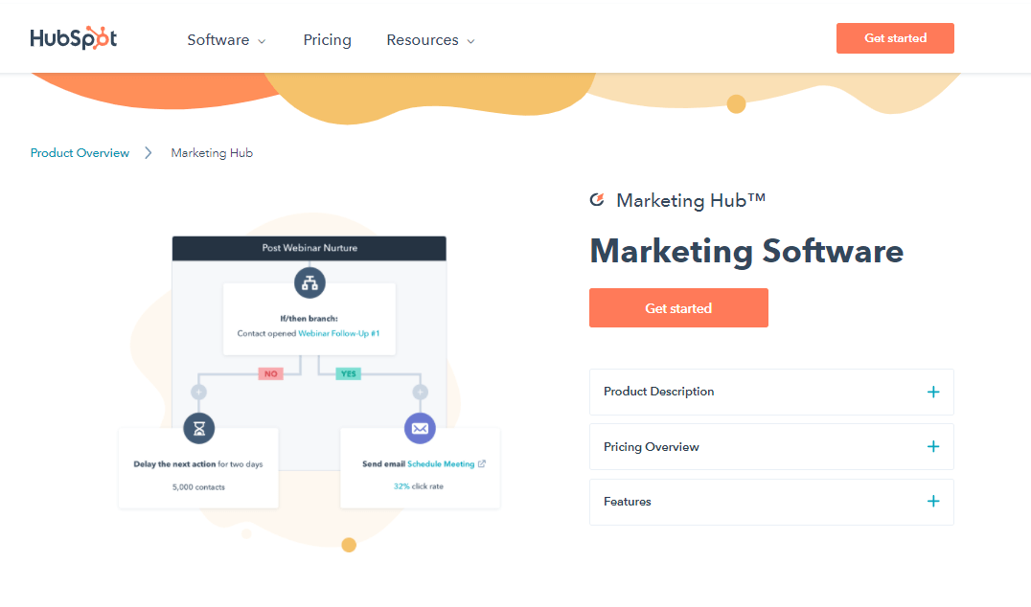Open the Webinar Follow-Up #1 link
The height and width of the screenshot is (607, 1031).
(x=338, y=334)
